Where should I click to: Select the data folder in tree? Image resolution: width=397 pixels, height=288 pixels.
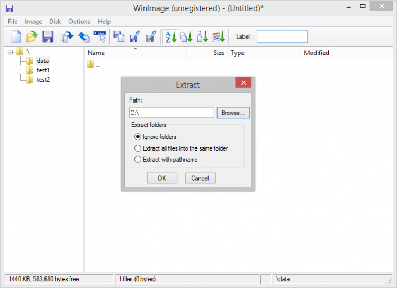coord(42,61)
